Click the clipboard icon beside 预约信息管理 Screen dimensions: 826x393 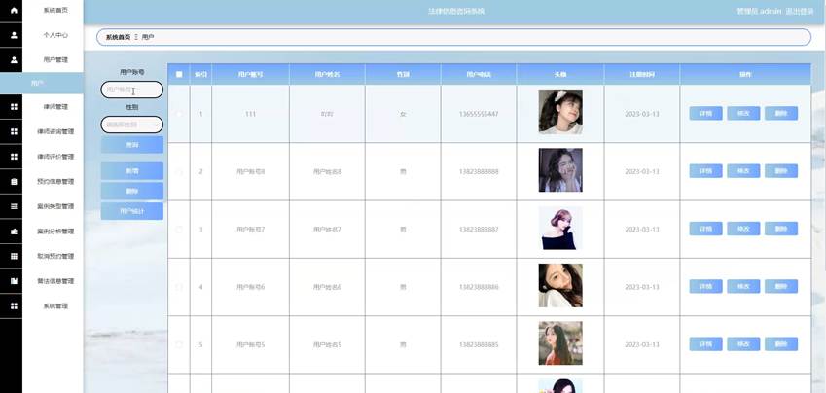[14, 181]
